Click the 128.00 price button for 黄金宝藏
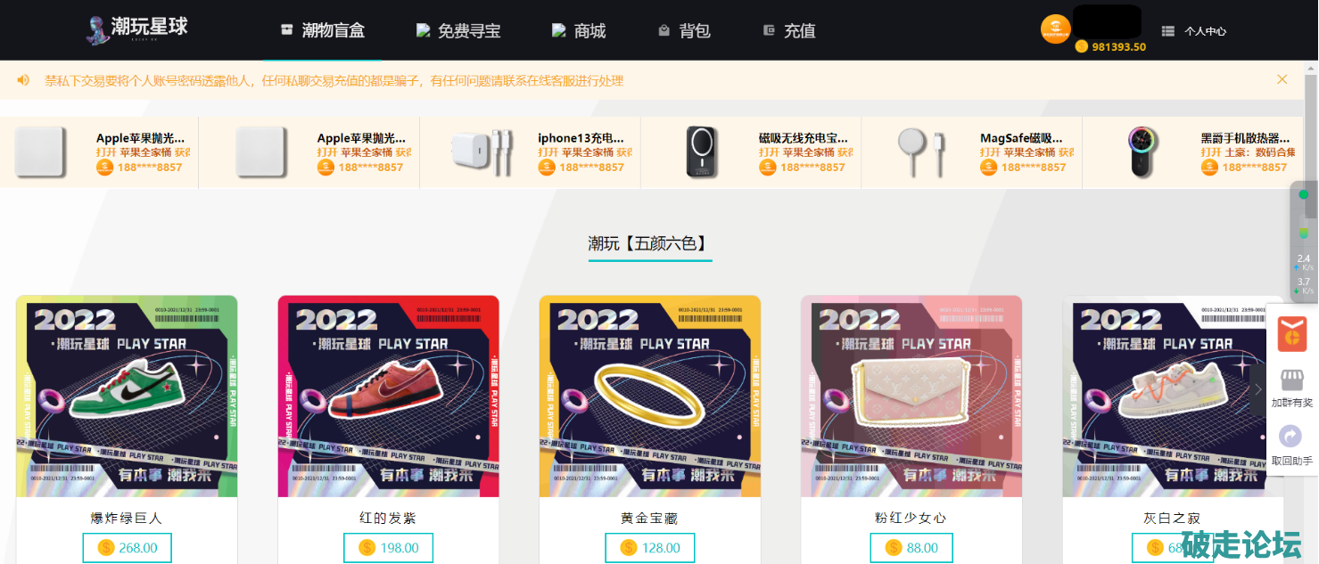 650,548
